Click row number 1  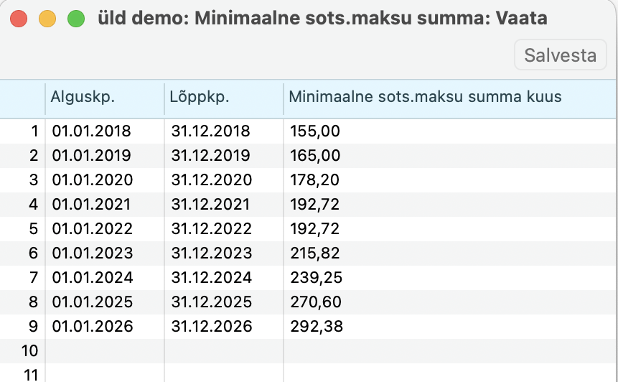coord(33,131)
